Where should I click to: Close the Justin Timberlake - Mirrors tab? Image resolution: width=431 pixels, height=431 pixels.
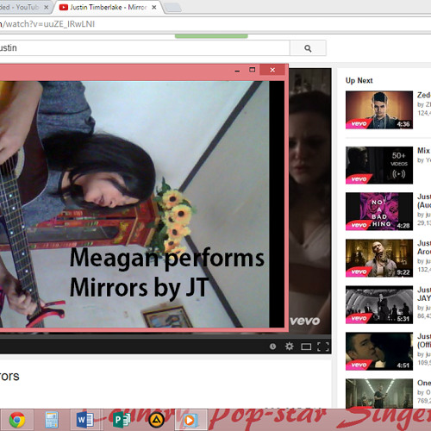click(x=154, y=7)
